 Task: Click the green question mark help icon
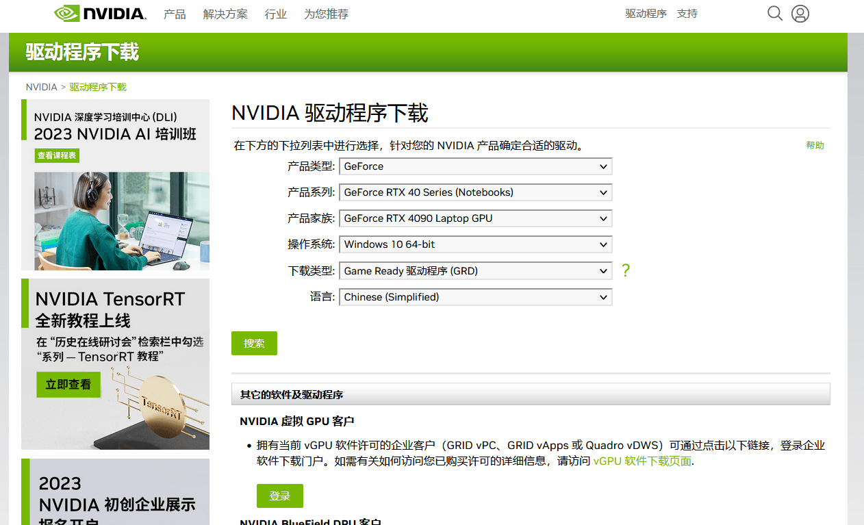coord(625,270)
